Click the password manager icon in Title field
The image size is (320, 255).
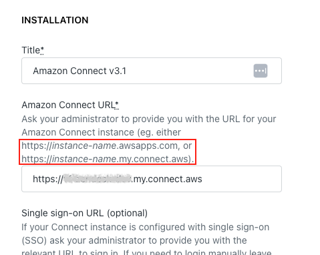(261, 71)
